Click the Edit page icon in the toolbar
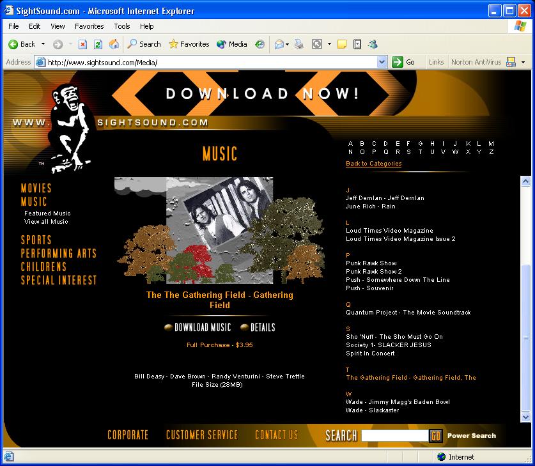This screenshot has width=535, height=466. [317, 44]
